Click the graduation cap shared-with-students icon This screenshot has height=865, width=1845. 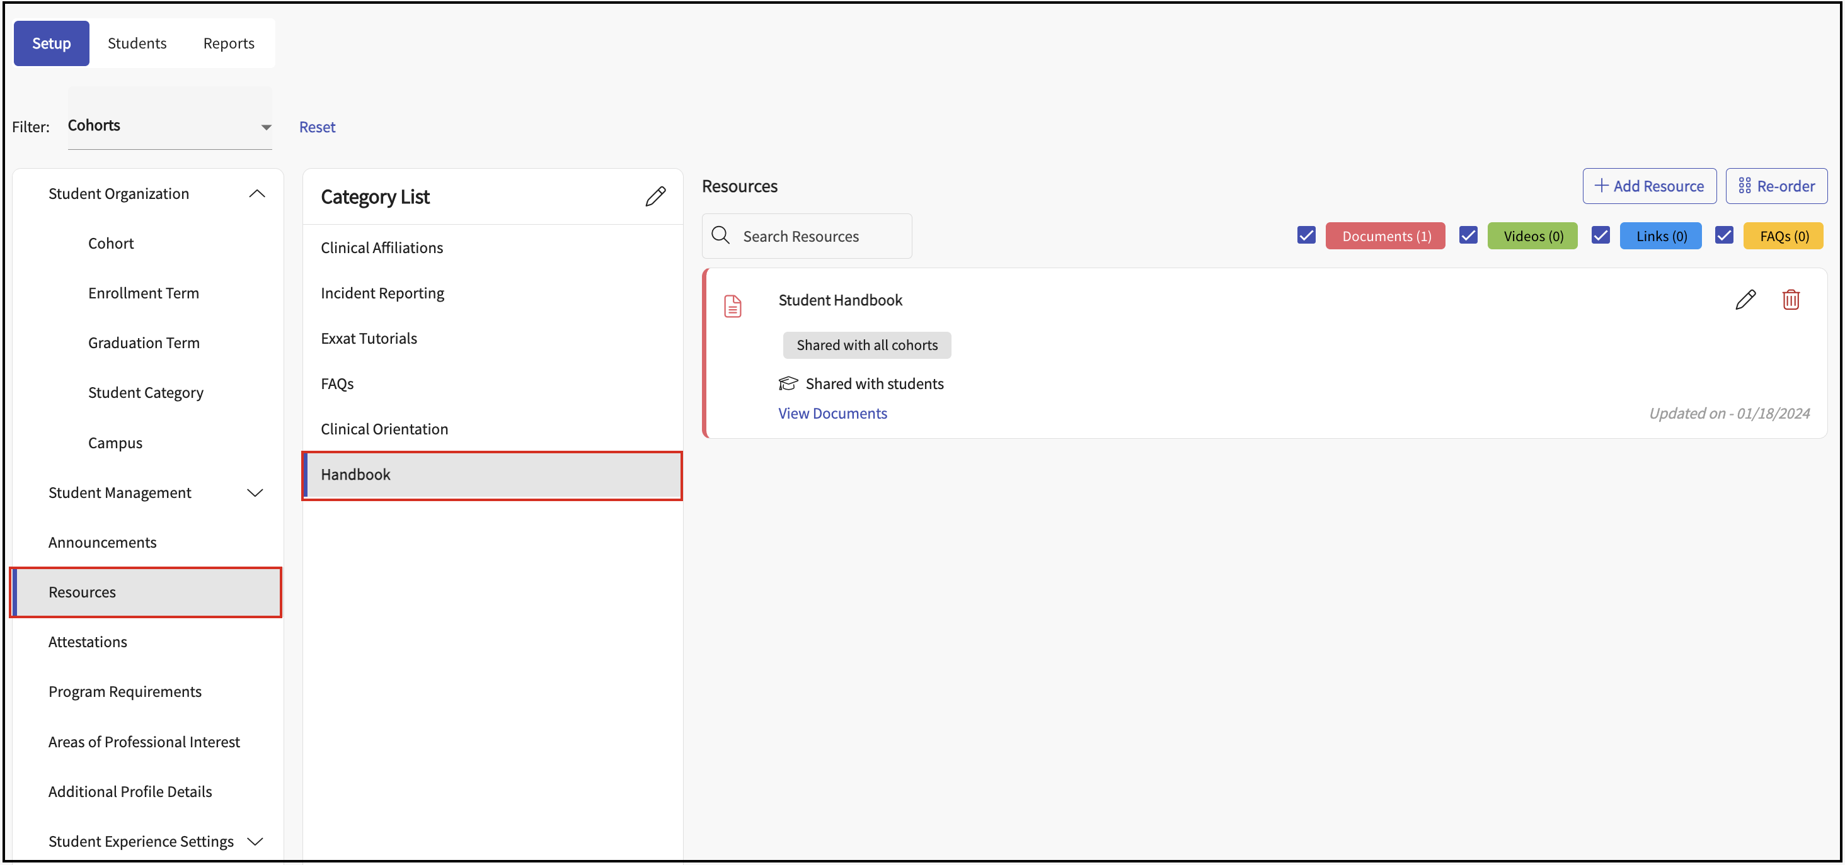click(788, 383)
